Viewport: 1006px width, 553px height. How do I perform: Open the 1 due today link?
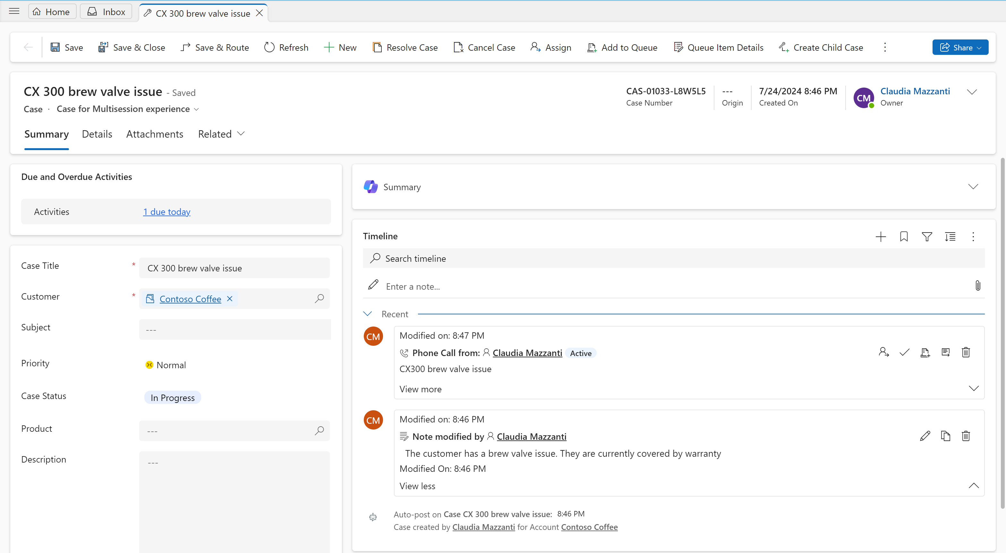(166, 212)
